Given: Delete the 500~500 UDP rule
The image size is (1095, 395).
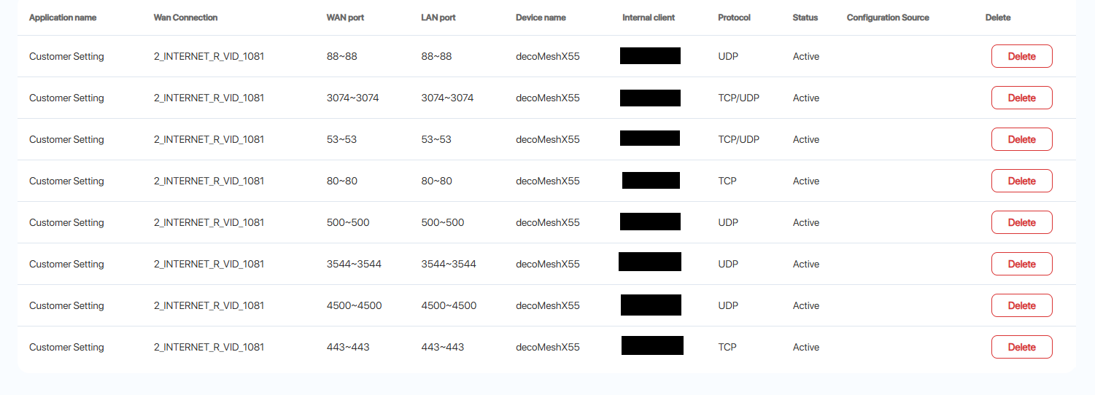Looking at the screenshot, I should 1021,222.
